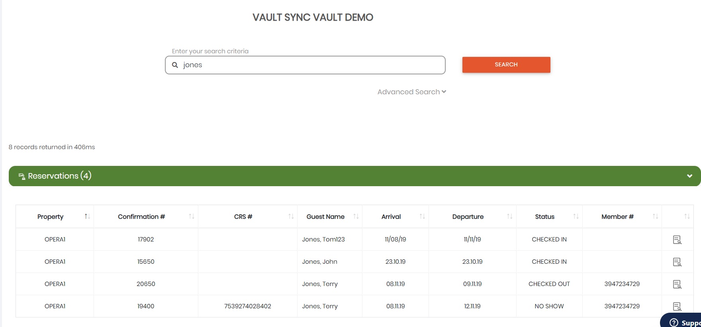Click arrival date 23.10.19
Screen dimensions: 701x327
click(x=396, y=262)
